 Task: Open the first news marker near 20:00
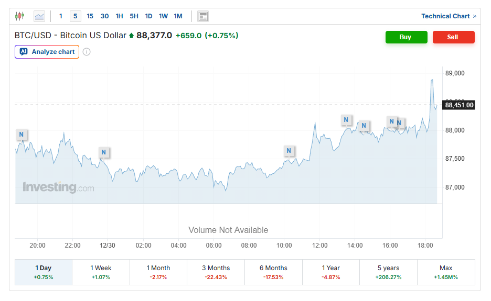pyautogui.click(x=22, y=135)
